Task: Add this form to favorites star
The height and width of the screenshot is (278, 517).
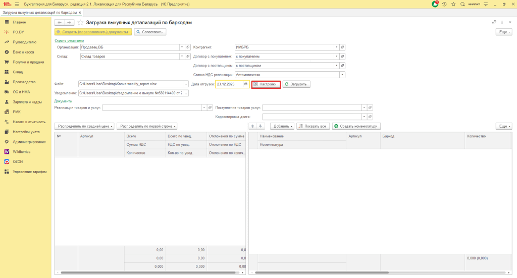Action: [x=80, y=23]
